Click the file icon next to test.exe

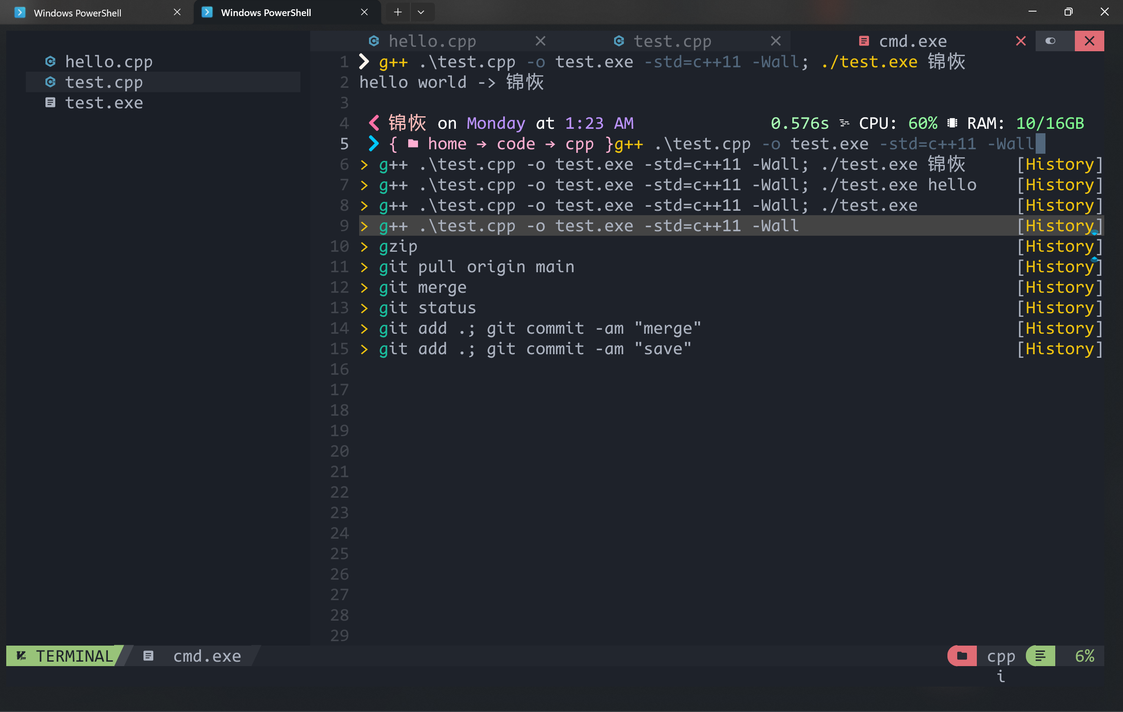coord(50,102)
